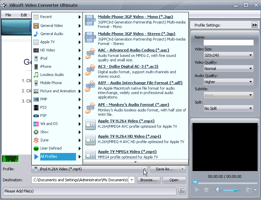The image size is (261, 200).
Task: Click the Recent category calendar icon
Action: (x=36, y=17)
